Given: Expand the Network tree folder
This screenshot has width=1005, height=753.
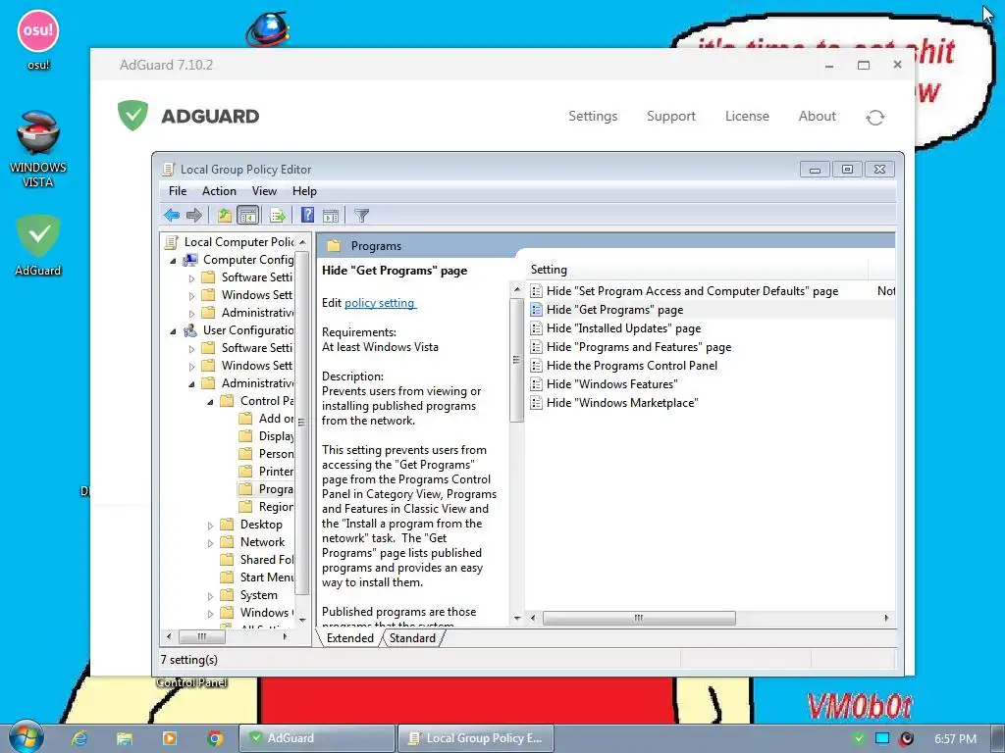Looking at the screenshot, I should click(210, 543).
